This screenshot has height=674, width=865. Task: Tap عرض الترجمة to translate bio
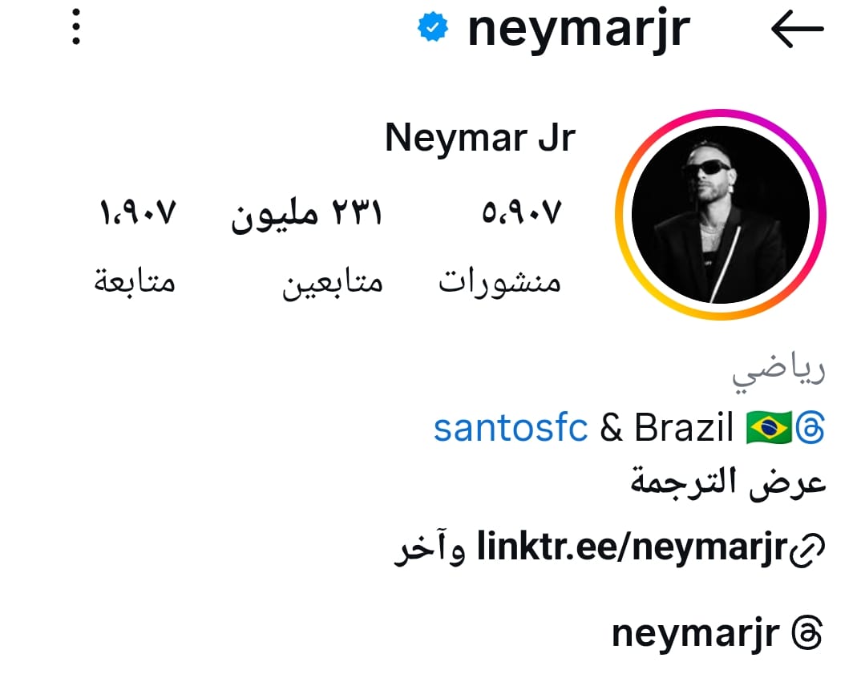coord(728,483)
